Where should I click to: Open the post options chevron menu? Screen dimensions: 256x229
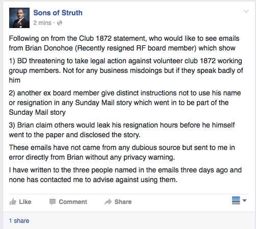coord(246,11)
